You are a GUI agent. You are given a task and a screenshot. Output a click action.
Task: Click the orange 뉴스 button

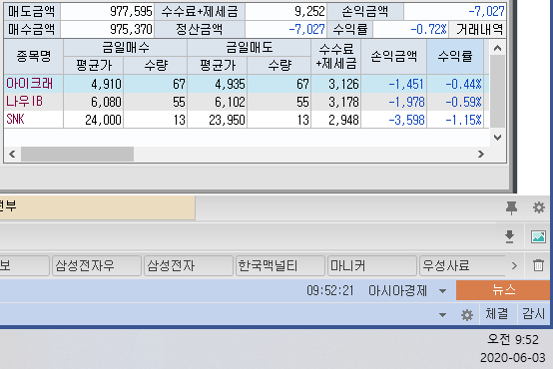[504, 290]
